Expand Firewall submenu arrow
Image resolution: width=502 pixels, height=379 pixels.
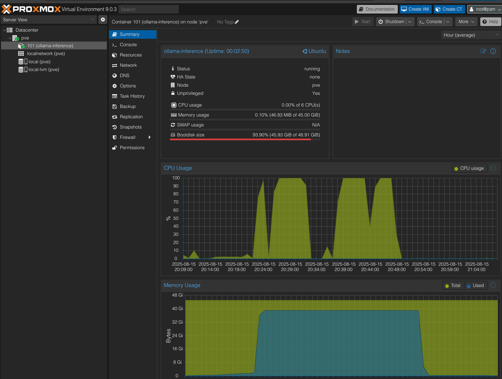150,137
